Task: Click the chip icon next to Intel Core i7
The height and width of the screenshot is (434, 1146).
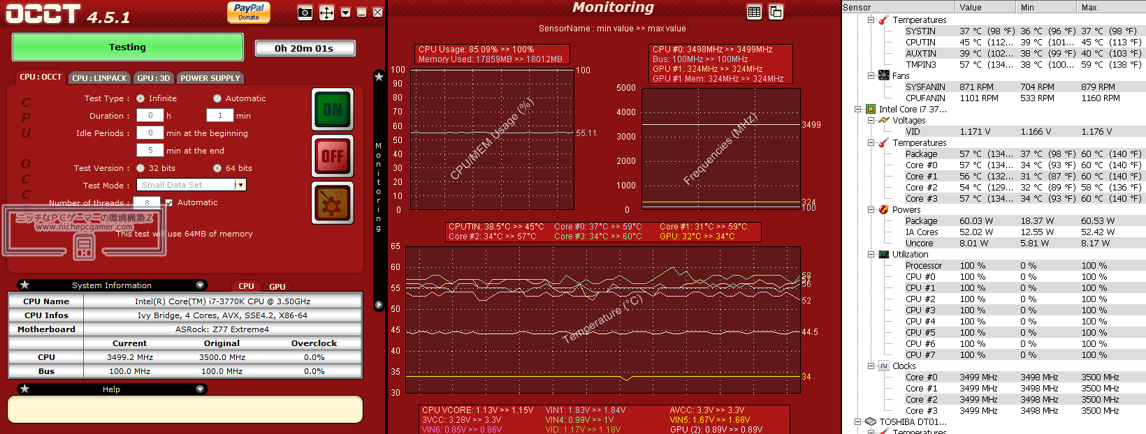Action: tap(871, 109)
